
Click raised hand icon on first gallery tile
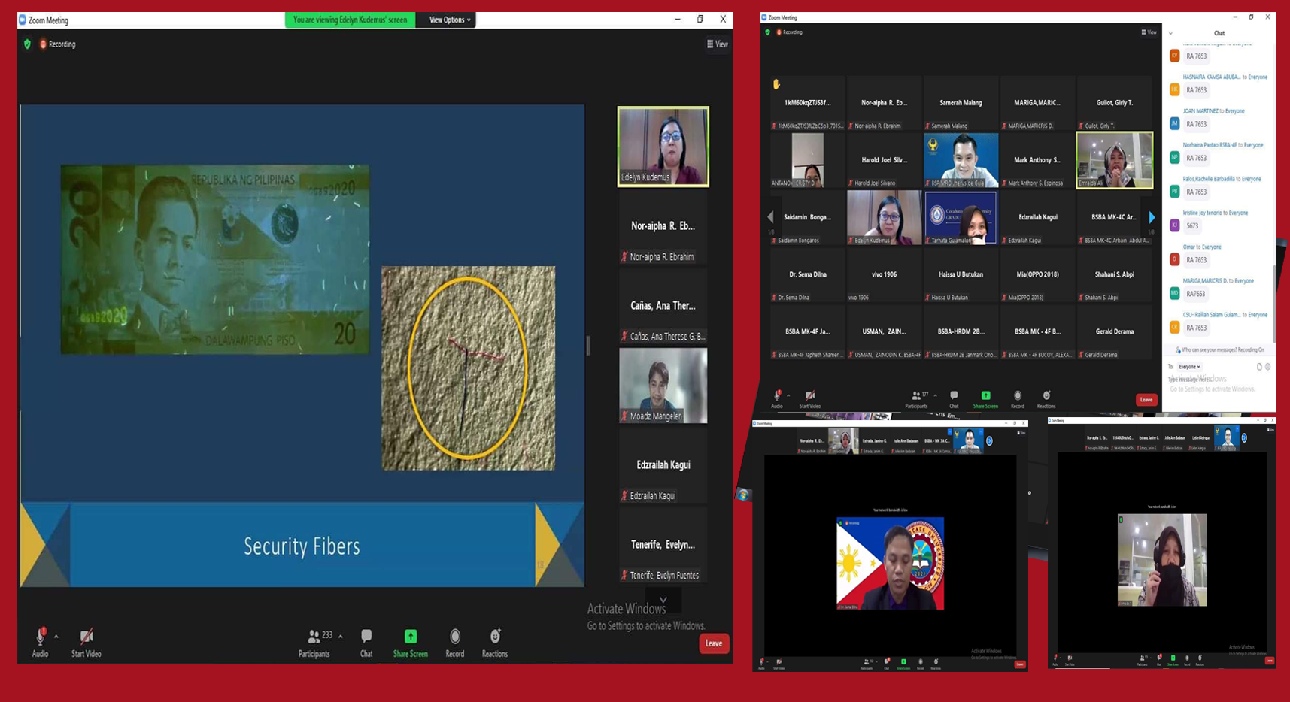point(776,84)
